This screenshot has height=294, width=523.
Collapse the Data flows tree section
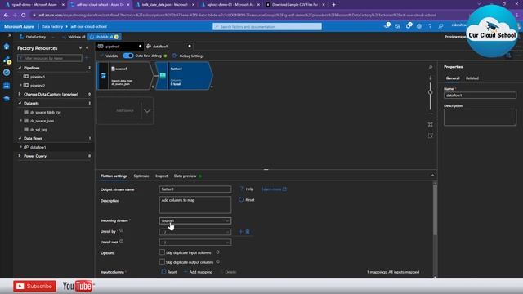[20, 138]
